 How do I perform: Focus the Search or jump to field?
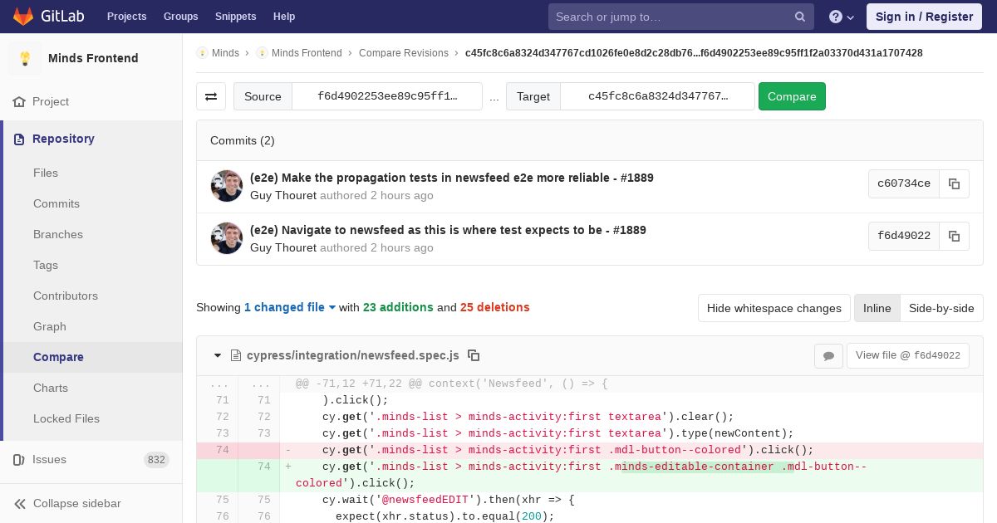click(x=671, y=17)
